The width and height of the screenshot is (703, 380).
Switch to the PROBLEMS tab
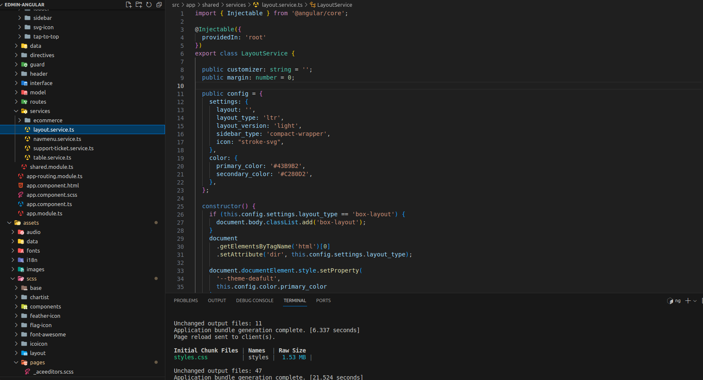186,300
